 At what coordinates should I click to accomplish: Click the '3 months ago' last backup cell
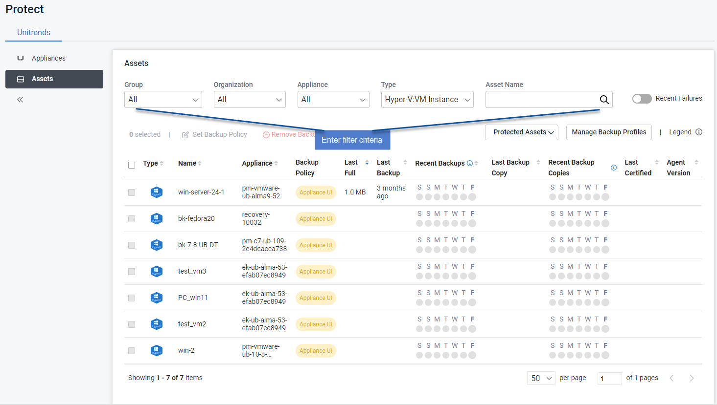[391, 192]
